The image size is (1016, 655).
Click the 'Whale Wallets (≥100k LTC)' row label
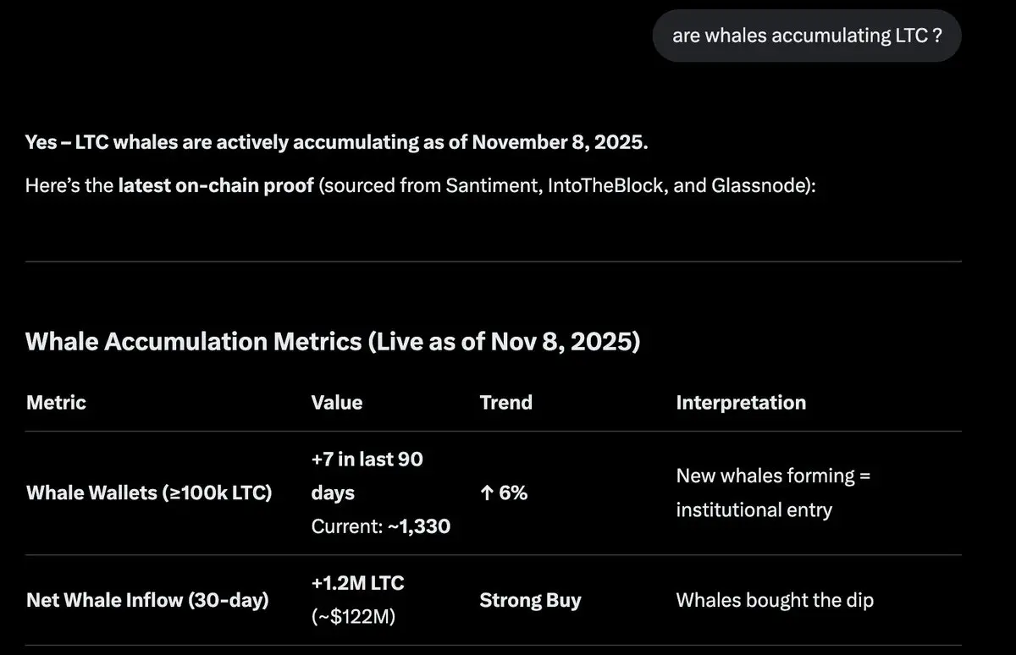click(x=149, y=493)
